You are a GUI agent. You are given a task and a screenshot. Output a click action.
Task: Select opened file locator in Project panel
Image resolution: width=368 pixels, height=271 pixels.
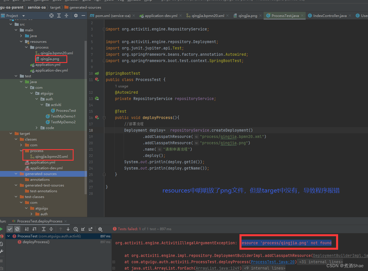click(x=51, y=16)
